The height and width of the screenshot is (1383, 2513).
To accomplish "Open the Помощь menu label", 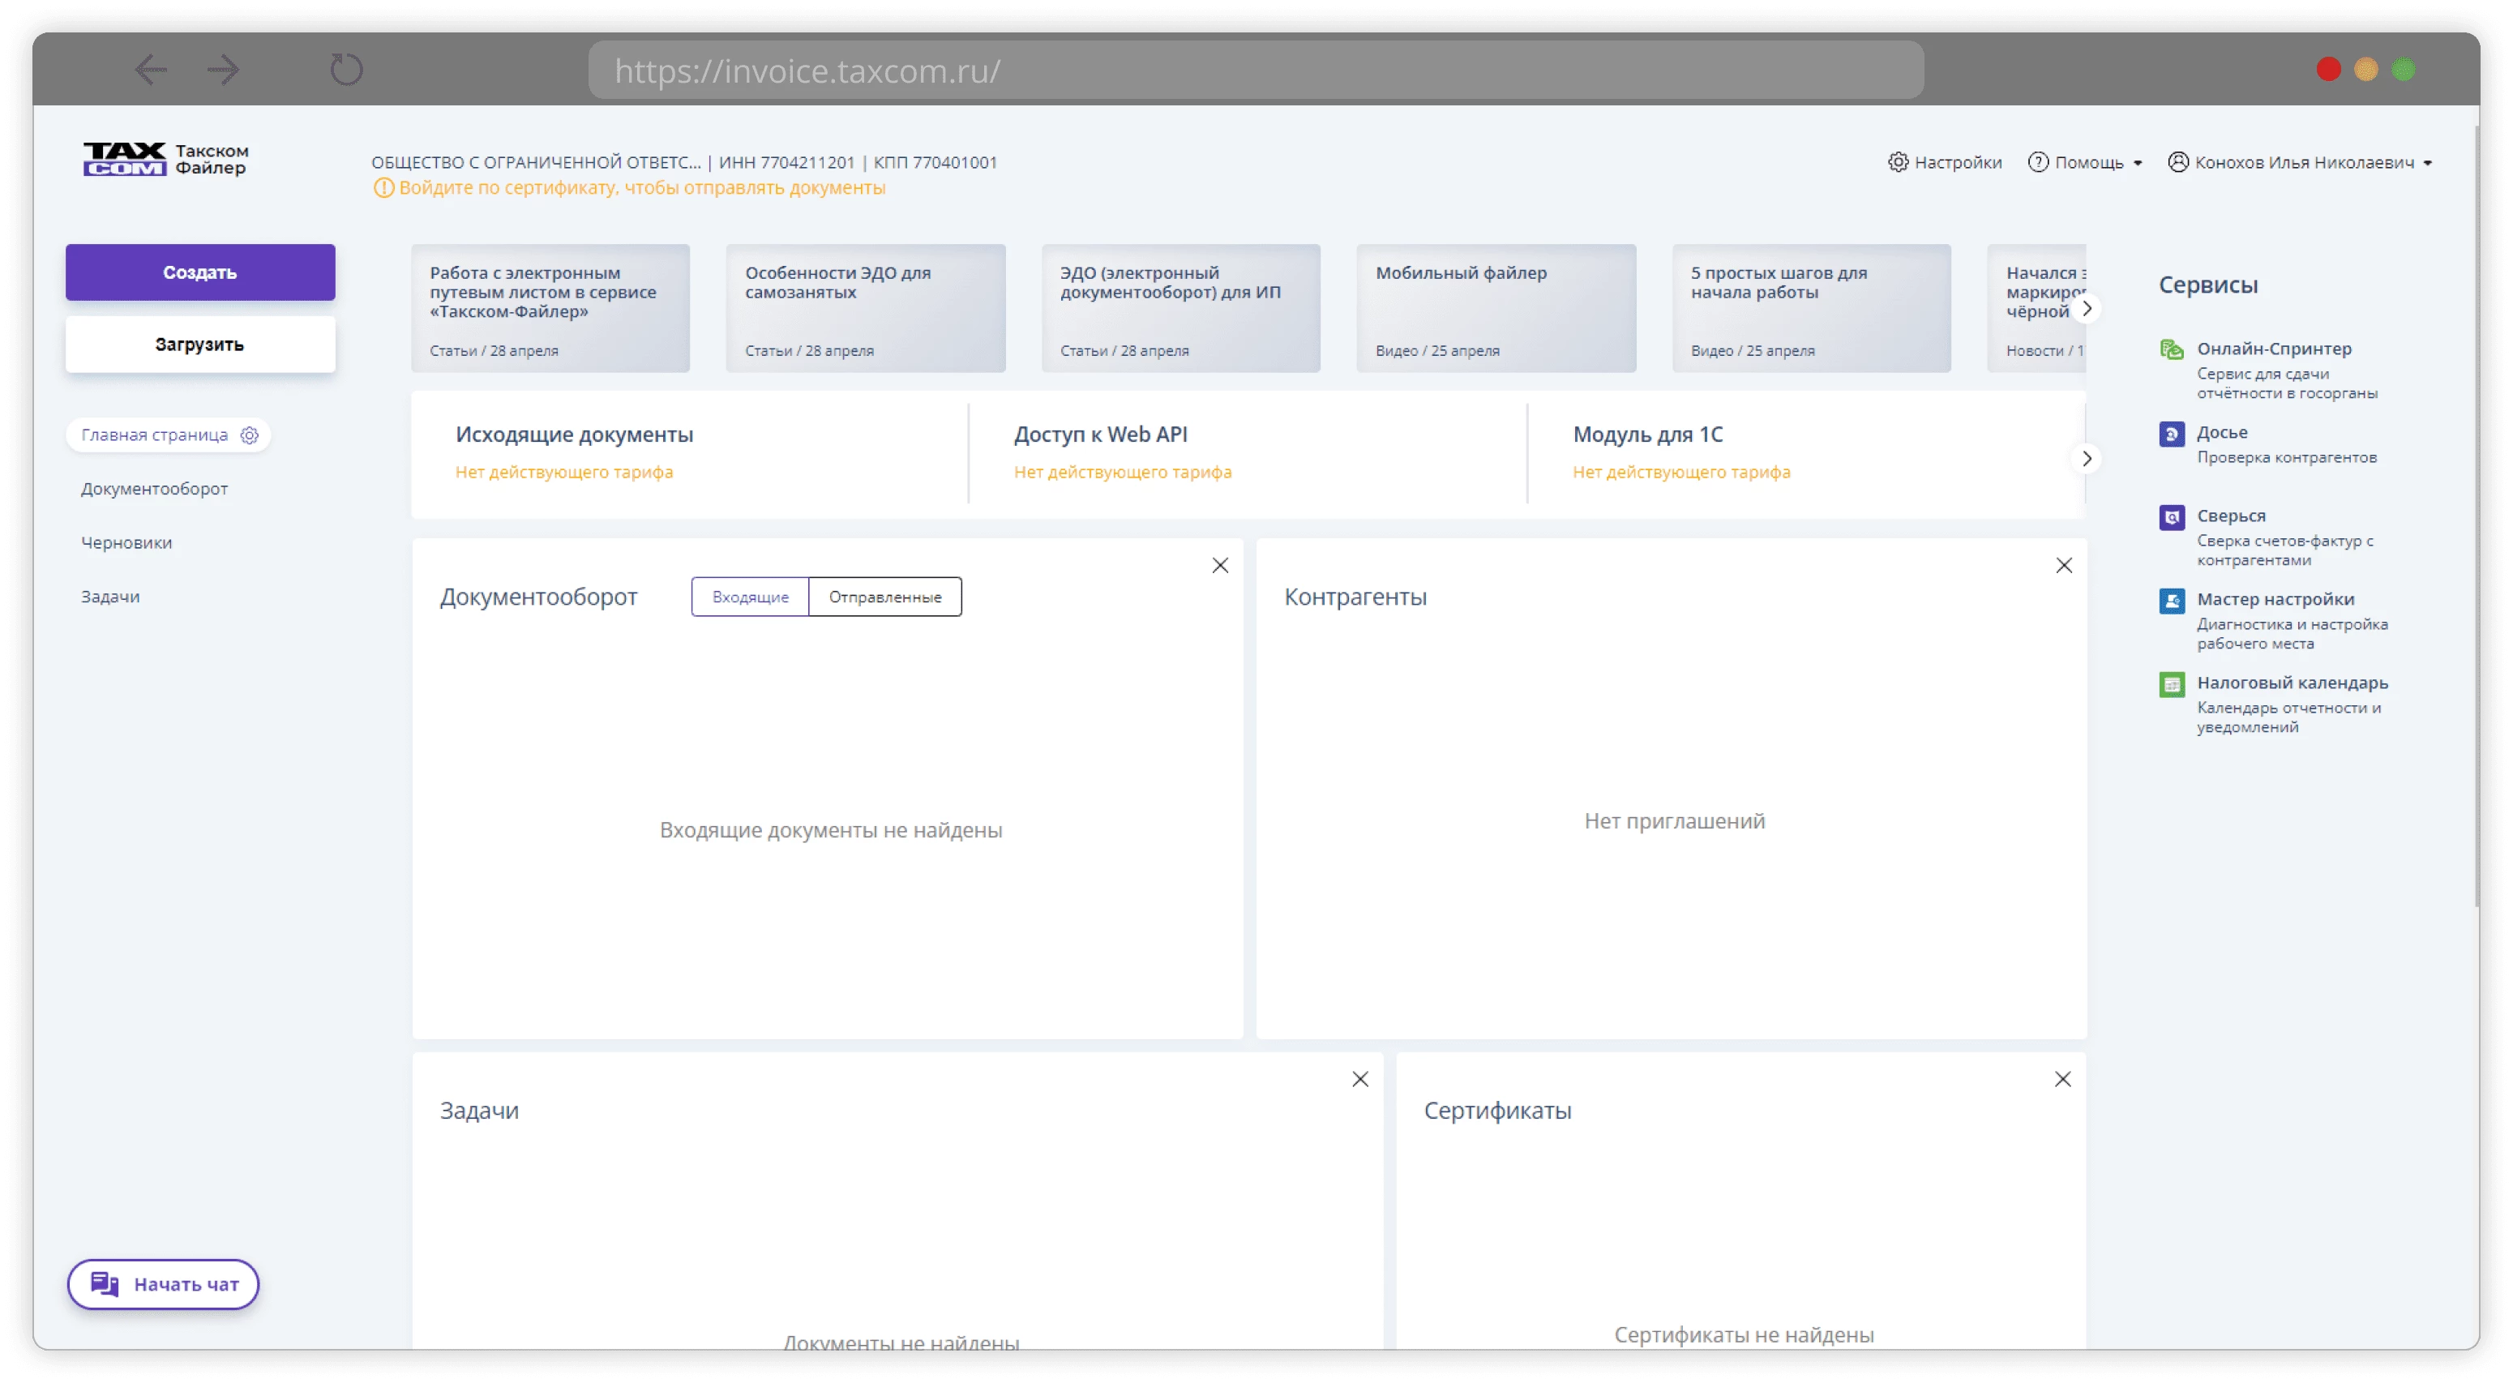I will [2089, 162].
